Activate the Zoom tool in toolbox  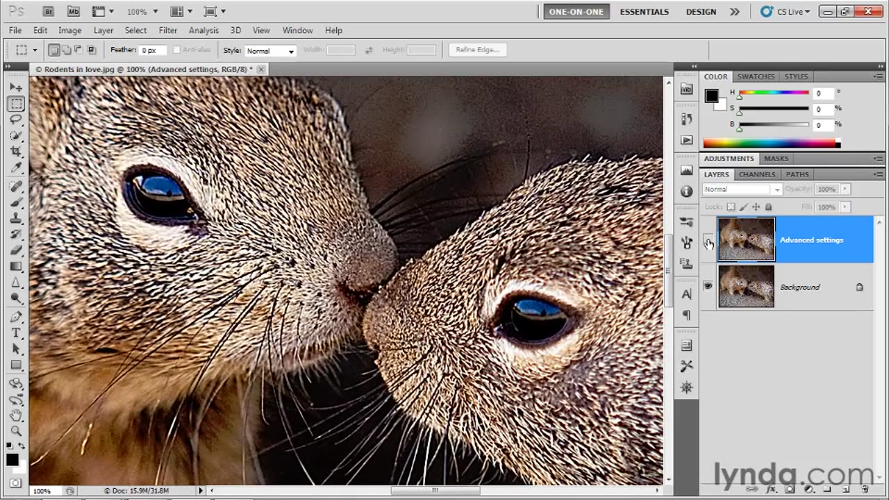16,431
